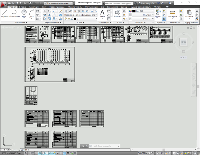This screenshot has height=155, width=200.
Task: Click the Erase tool icon
Action: coord(61,11)
